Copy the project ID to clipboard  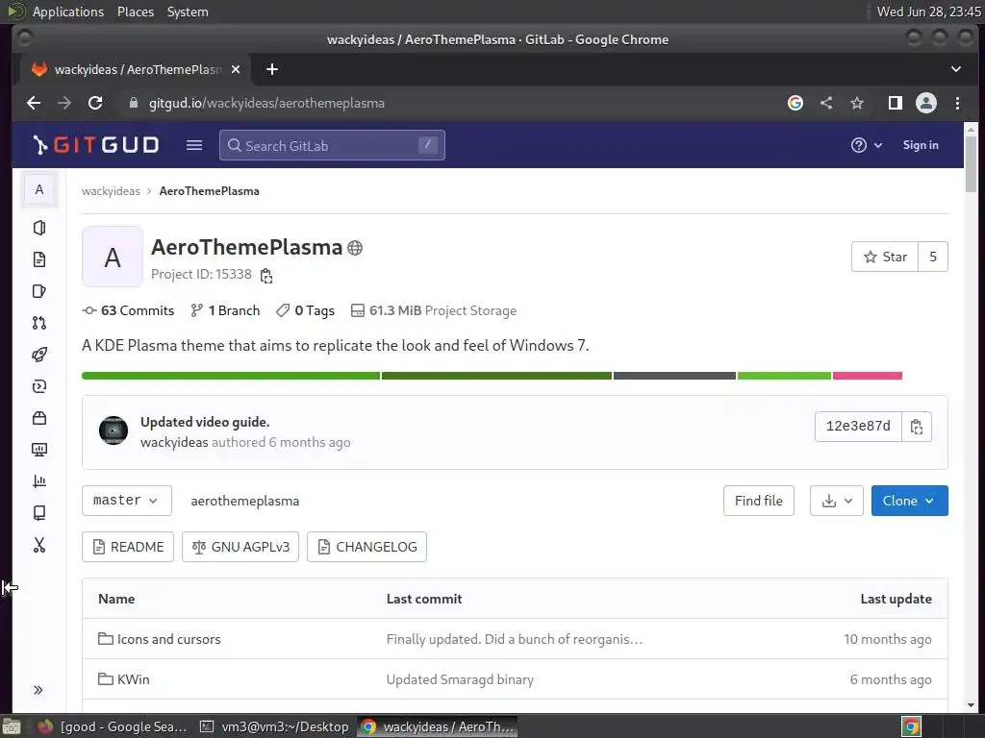click(266, 276)
